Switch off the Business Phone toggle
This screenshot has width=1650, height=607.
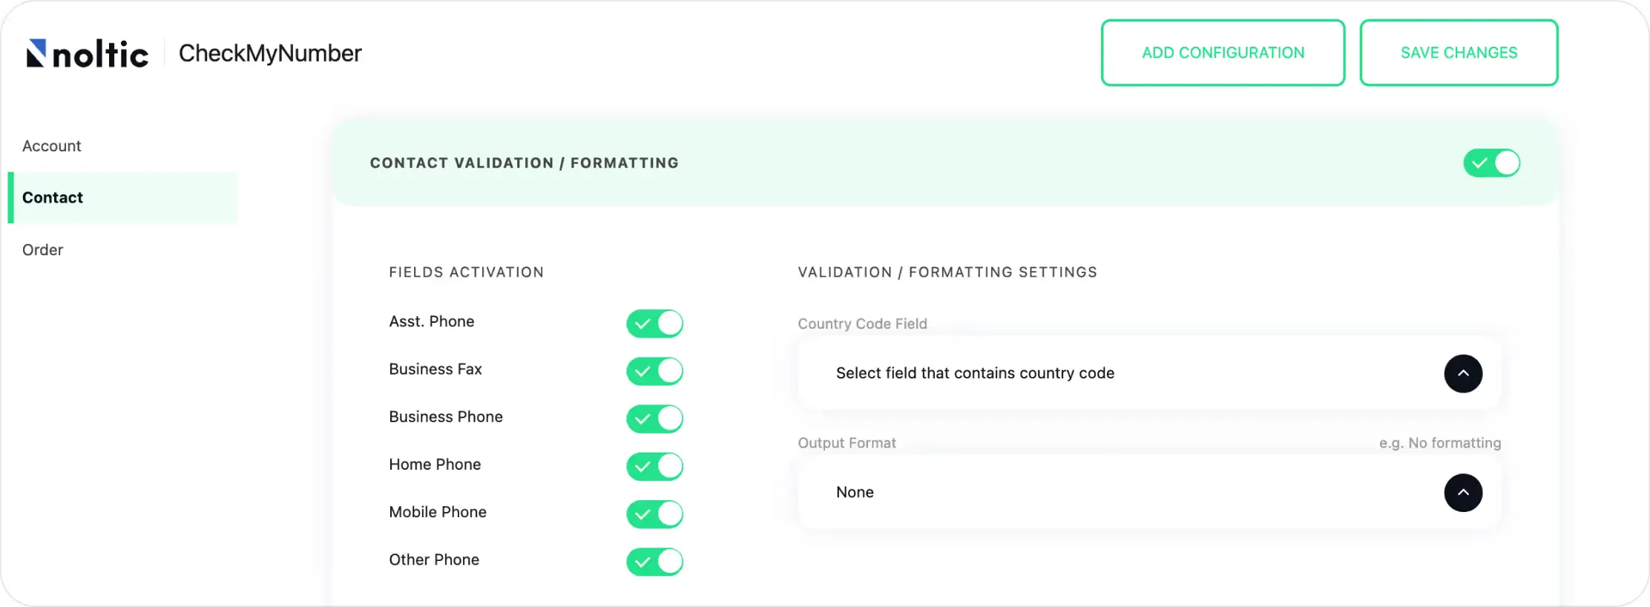[x=654, y=419]
